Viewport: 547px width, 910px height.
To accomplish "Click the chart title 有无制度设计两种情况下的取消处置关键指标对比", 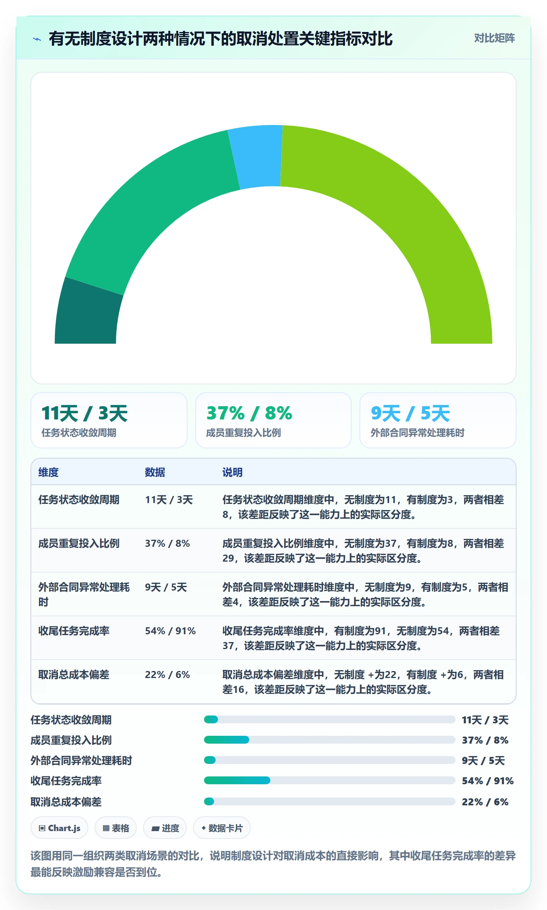I will [221, 39].
